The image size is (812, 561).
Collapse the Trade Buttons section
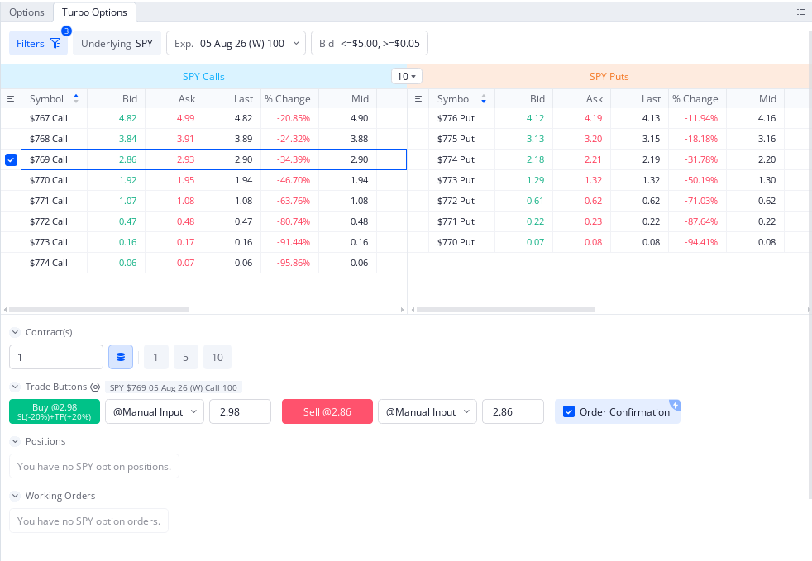tap(15, 387)
